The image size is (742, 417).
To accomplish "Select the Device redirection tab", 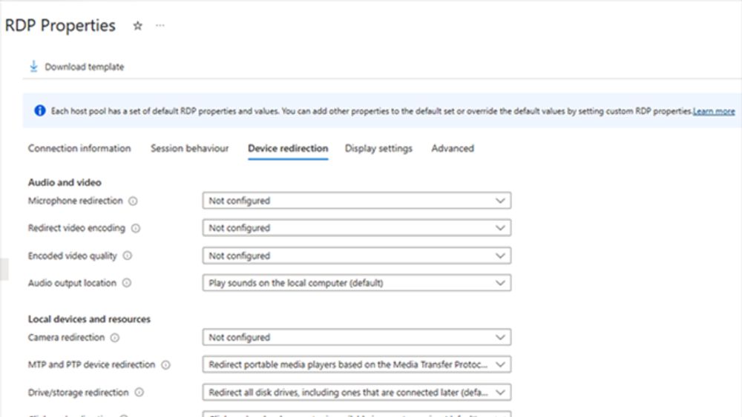I will click(288, 148).
